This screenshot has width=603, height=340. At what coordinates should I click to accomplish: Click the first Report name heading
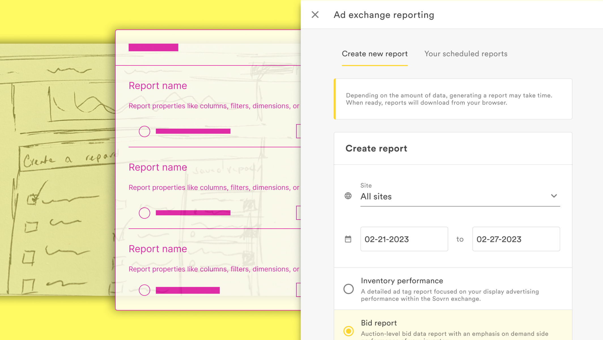tap(158, 86)
